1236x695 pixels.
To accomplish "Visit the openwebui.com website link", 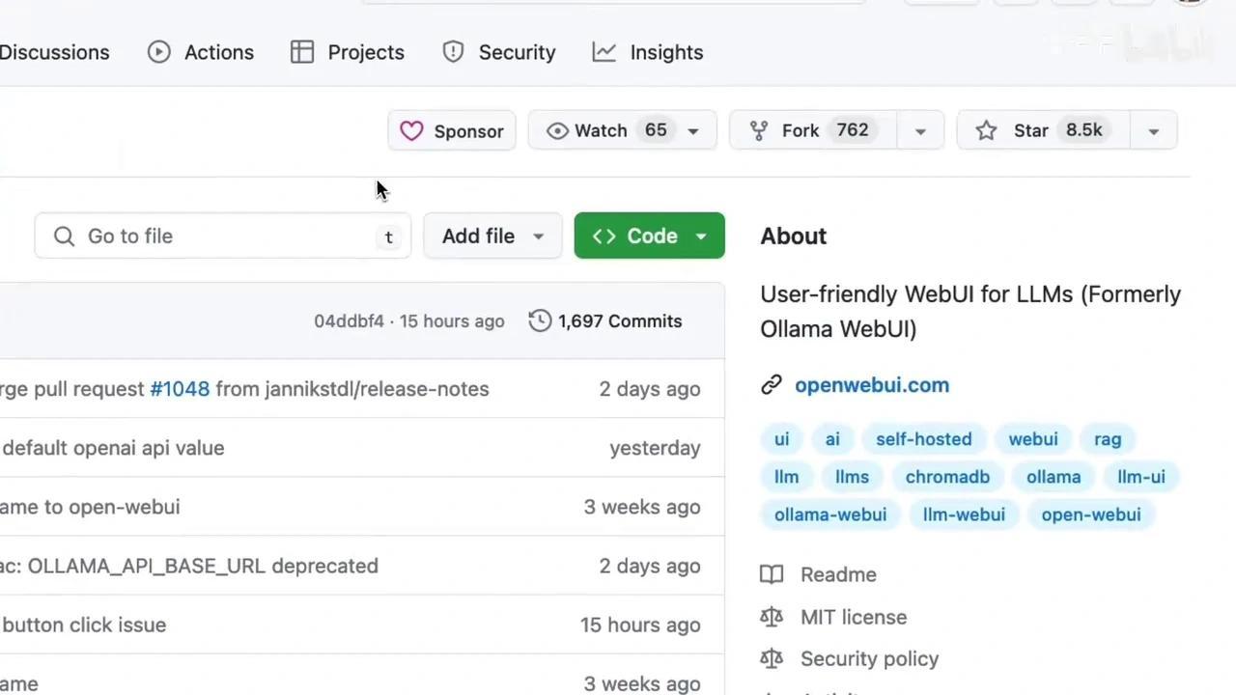I will [x=871, y=385].
